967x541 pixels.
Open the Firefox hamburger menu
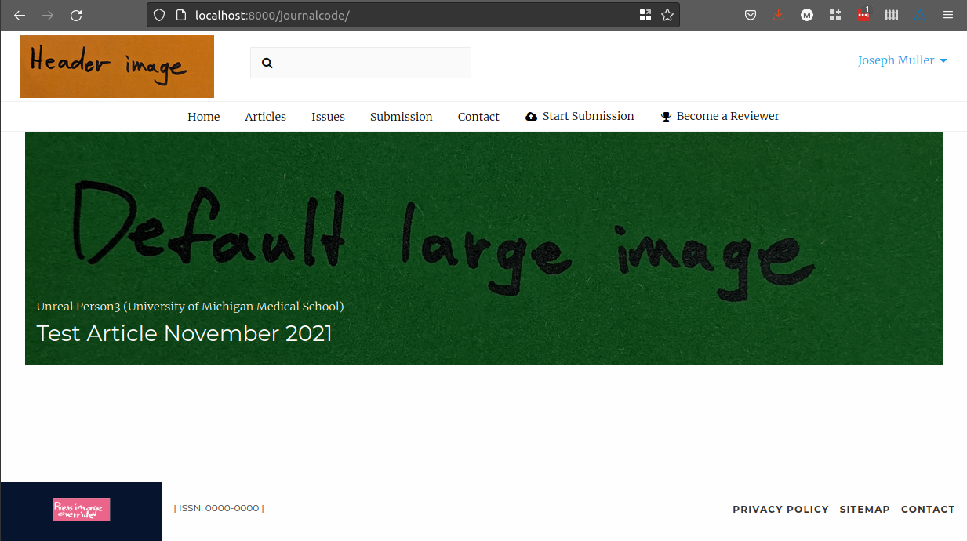coord(948,15)
